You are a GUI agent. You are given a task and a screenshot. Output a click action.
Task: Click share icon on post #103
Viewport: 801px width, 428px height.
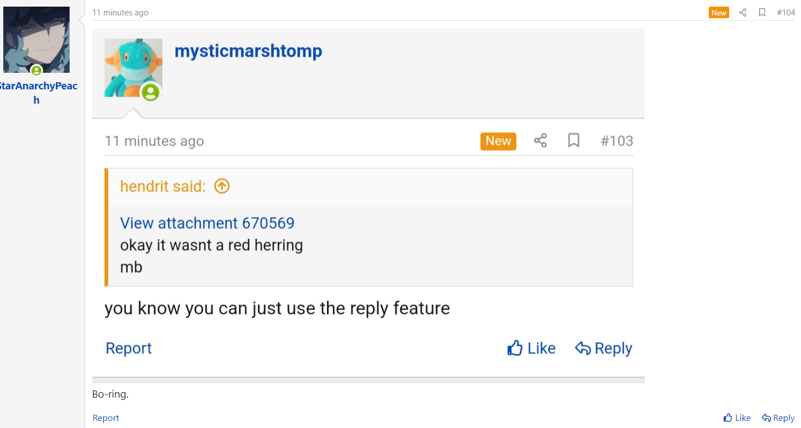[540, 141]
